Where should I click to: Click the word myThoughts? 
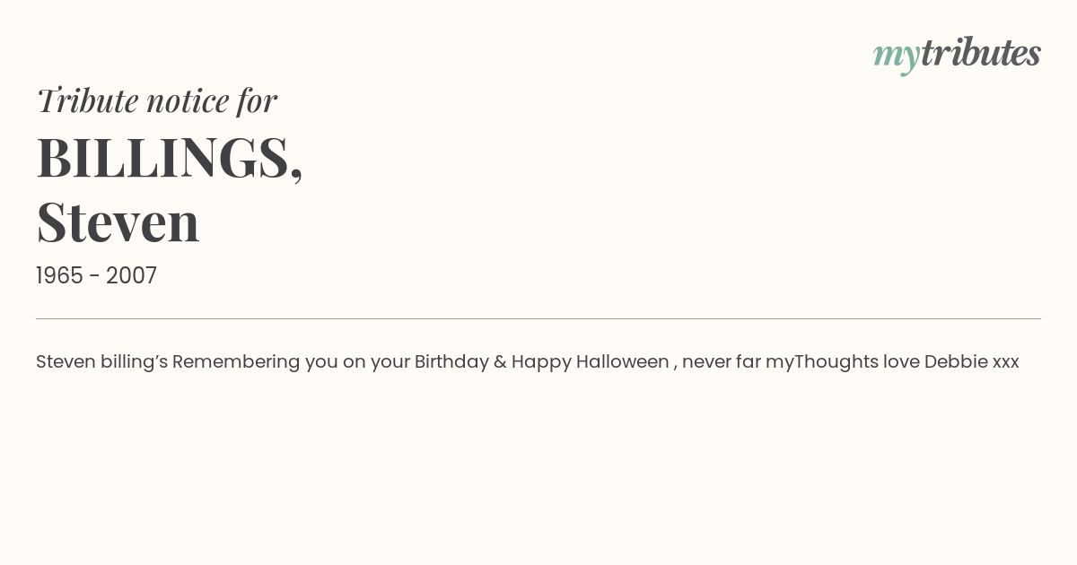[822, 362]
